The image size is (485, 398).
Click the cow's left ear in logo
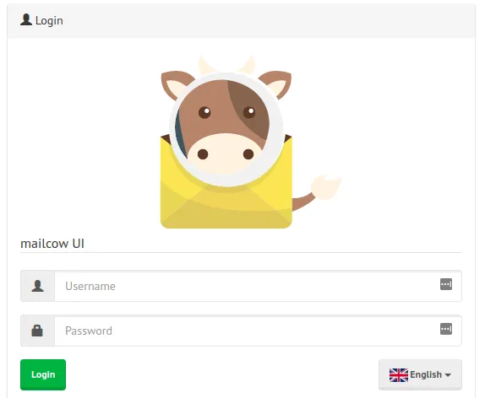(177, 84)
